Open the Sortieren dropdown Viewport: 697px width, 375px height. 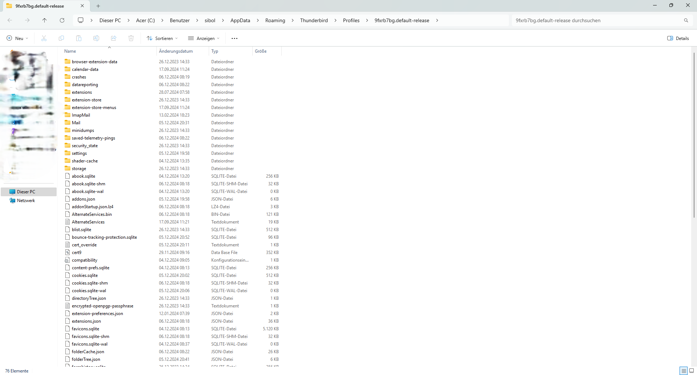[x=162, y=38]
